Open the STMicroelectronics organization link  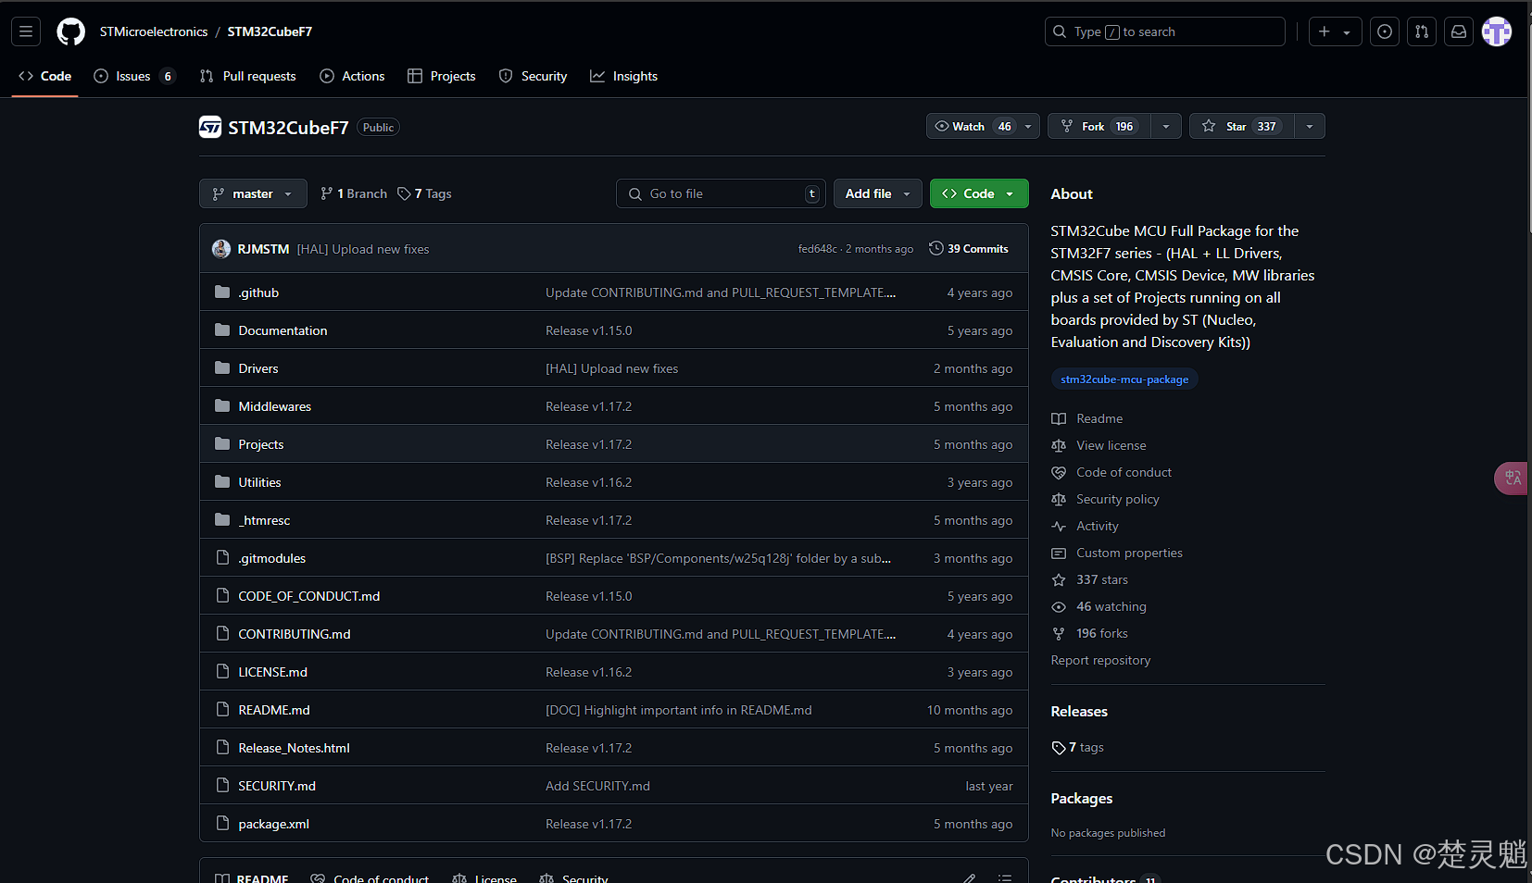coord(154,31)
